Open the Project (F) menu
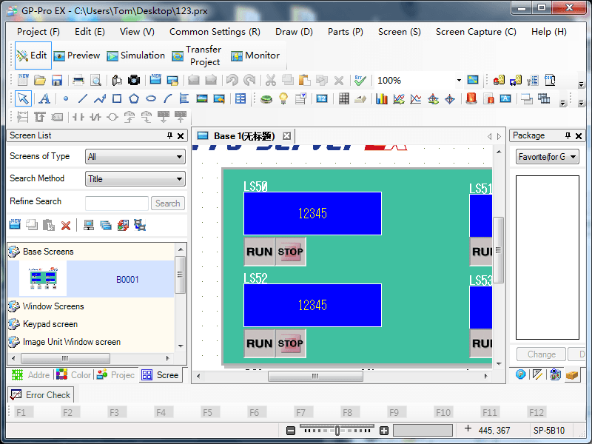This screenshot has width=592, height=444. 38,32
